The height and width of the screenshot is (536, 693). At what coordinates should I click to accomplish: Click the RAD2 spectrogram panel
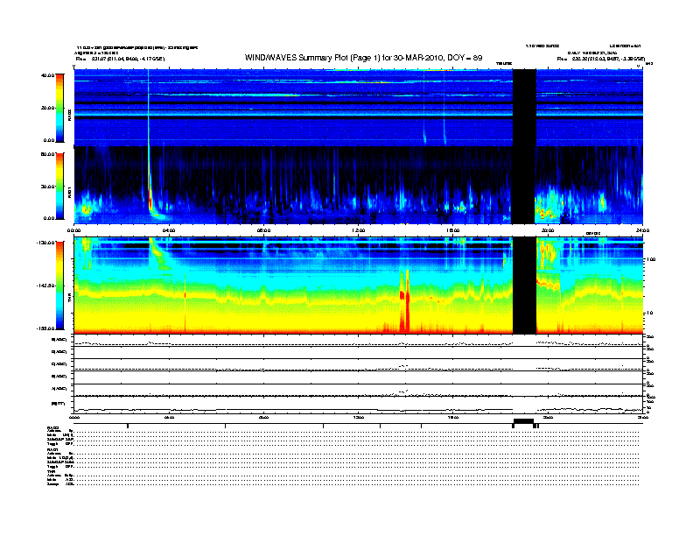coord(358,108)
